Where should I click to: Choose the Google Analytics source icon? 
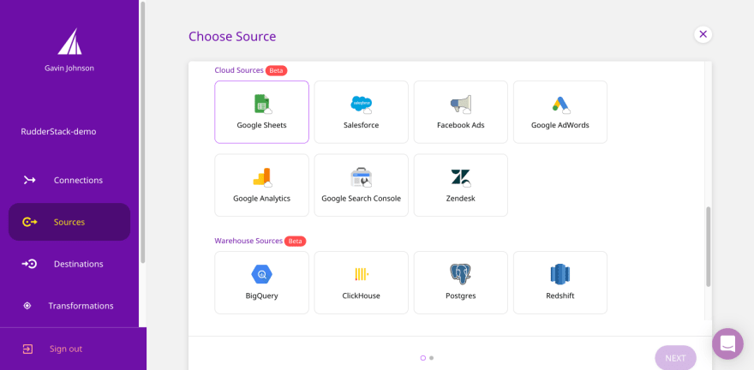(262, 177)
